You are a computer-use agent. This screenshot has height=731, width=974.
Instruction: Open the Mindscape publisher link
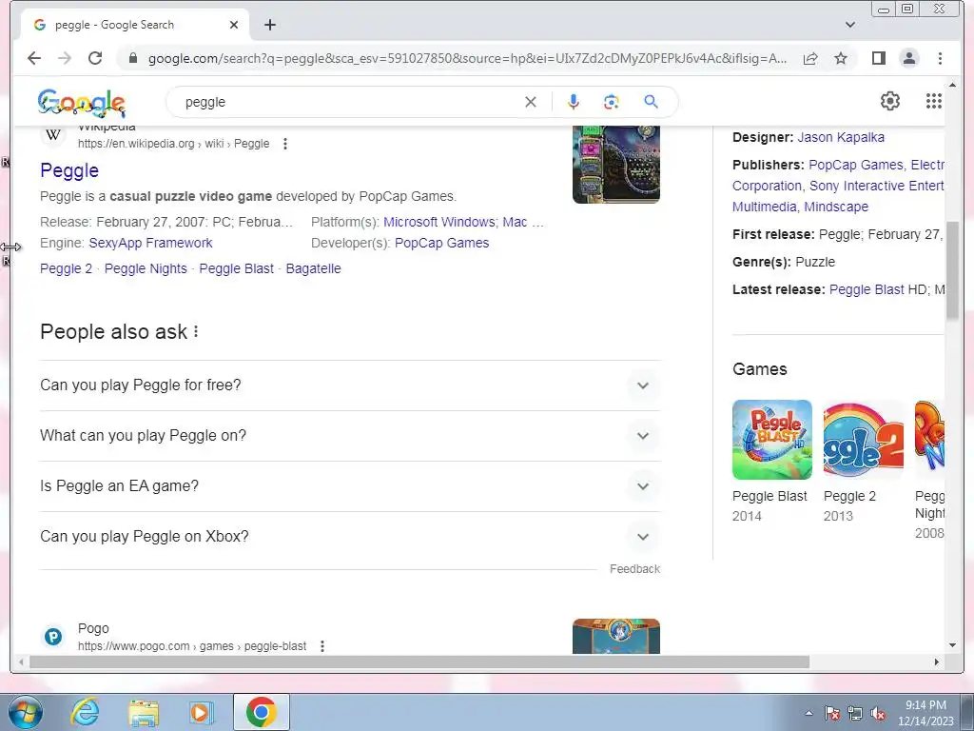[x=836, y=207]
